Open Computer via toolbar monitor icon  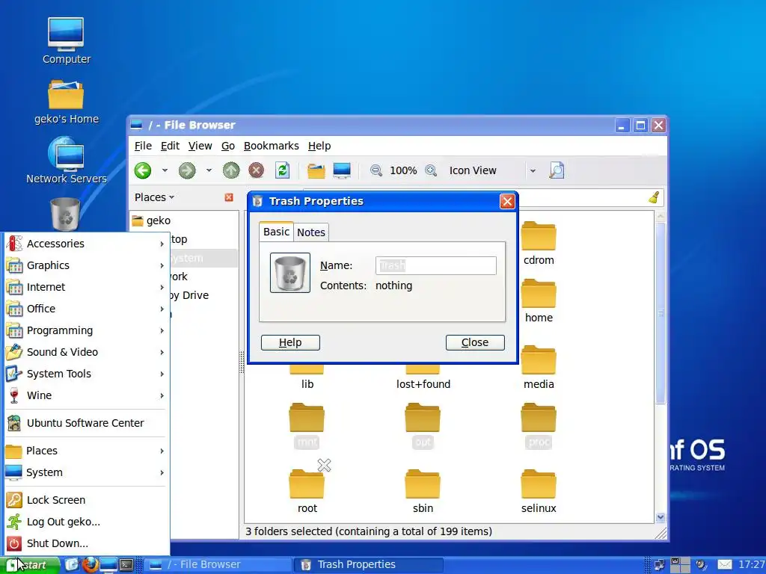342,170
